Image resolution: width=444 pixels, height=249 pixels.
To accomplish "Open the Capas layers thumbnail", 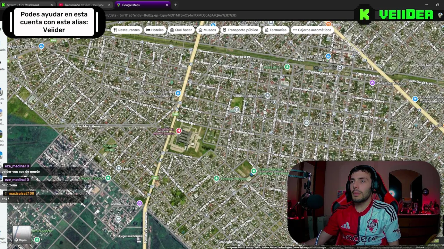I will coord(22,234).
